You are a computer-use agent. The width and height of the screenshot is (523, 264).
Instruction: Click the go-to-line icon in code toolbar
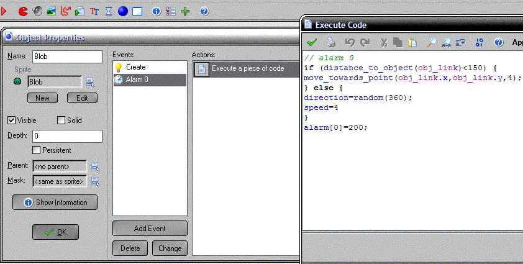461,42
